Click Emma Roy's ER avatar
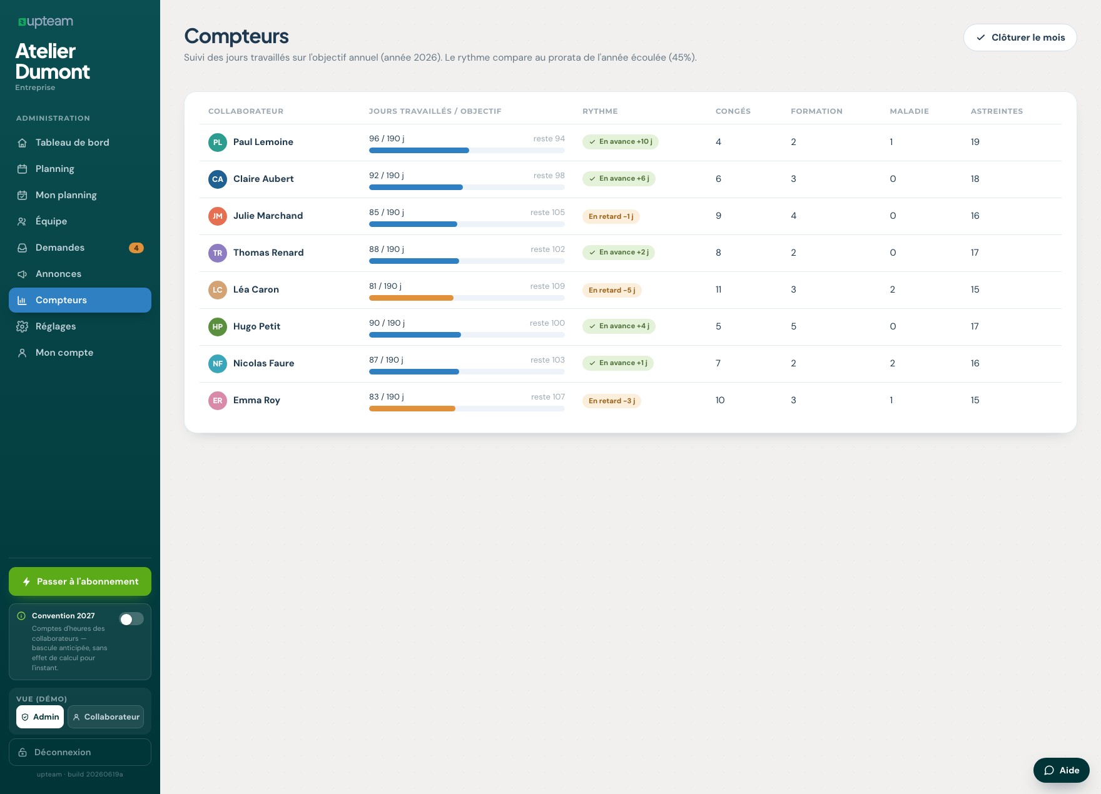This screenshot has width=1101, height=794. [x=218, y=400]
